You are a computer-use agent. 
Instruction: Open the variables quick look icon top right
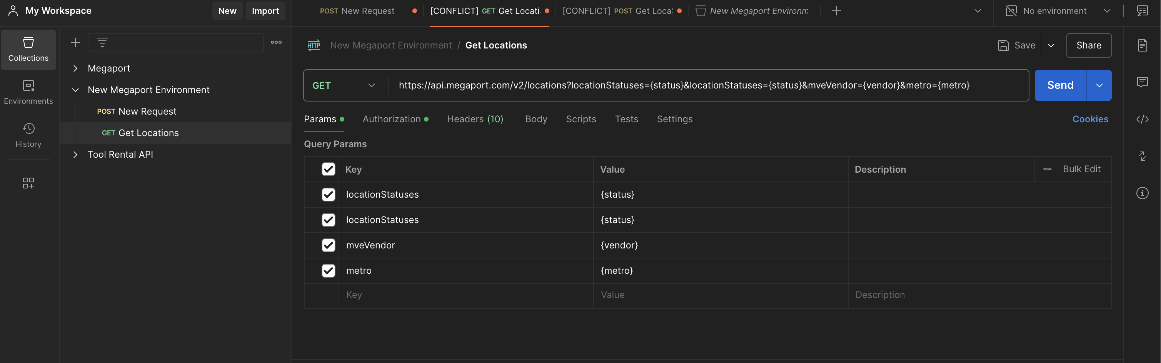pos(1142,11)
